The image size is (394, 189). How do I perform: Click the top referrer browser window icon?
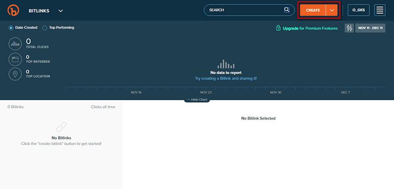(x=15, y=59)
